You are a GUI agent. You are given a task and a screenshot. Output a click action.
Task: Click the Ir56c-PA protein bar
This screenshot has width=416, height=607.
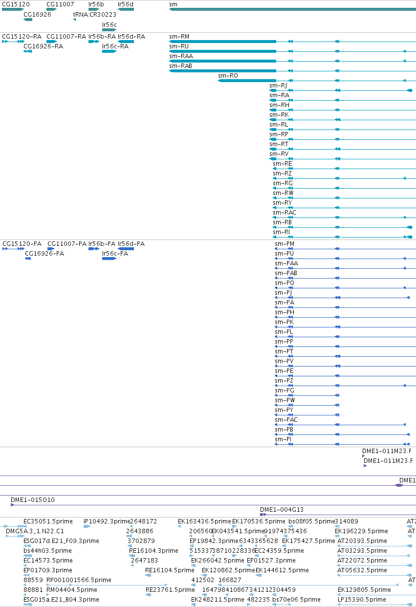pyautogui.click(x=109, y=259)
